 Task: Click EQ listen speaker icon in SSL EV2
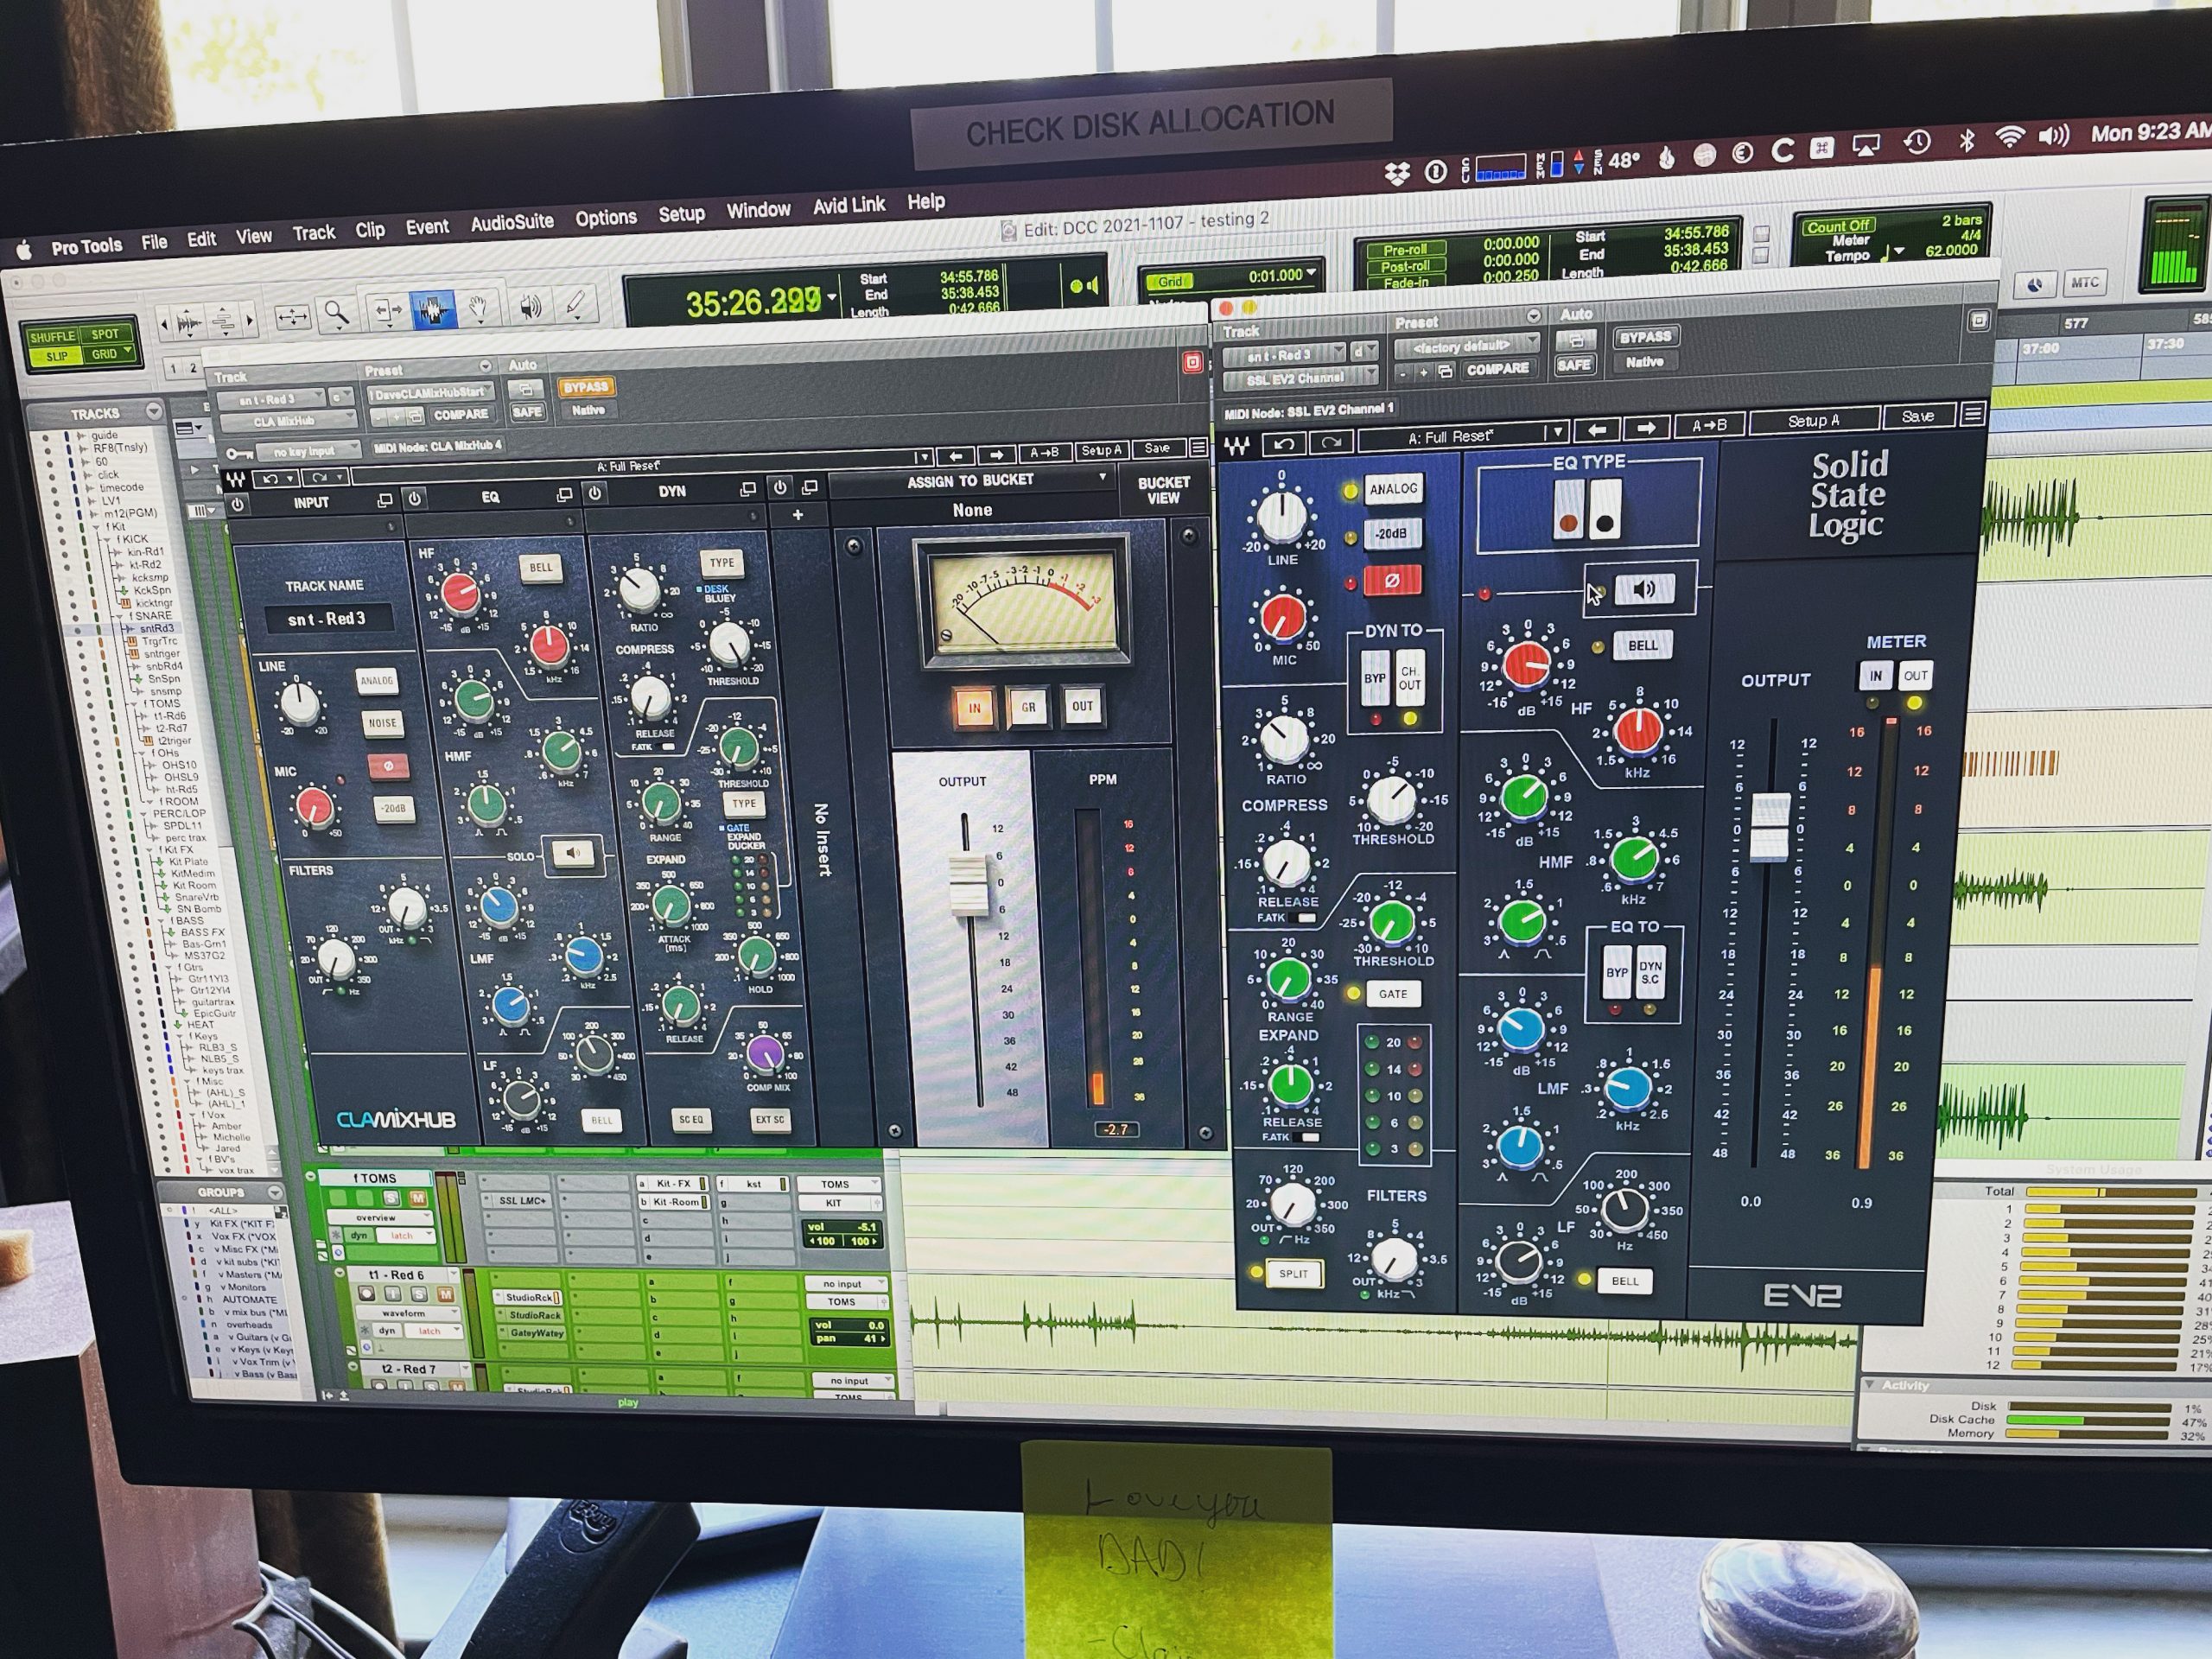click(1643, 589)
